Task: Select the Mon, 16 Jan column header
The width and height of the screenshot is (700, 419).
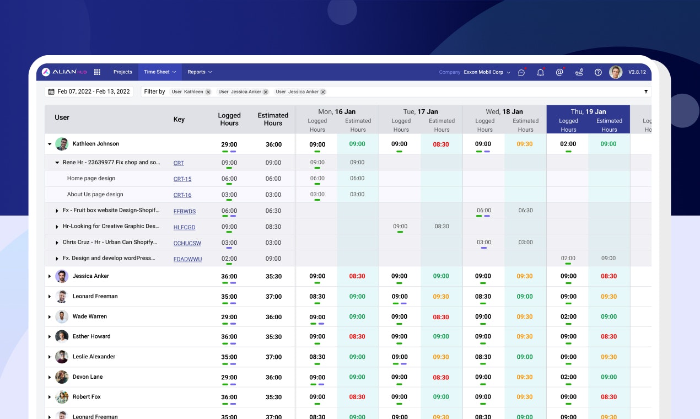Action: click(337, 112)
